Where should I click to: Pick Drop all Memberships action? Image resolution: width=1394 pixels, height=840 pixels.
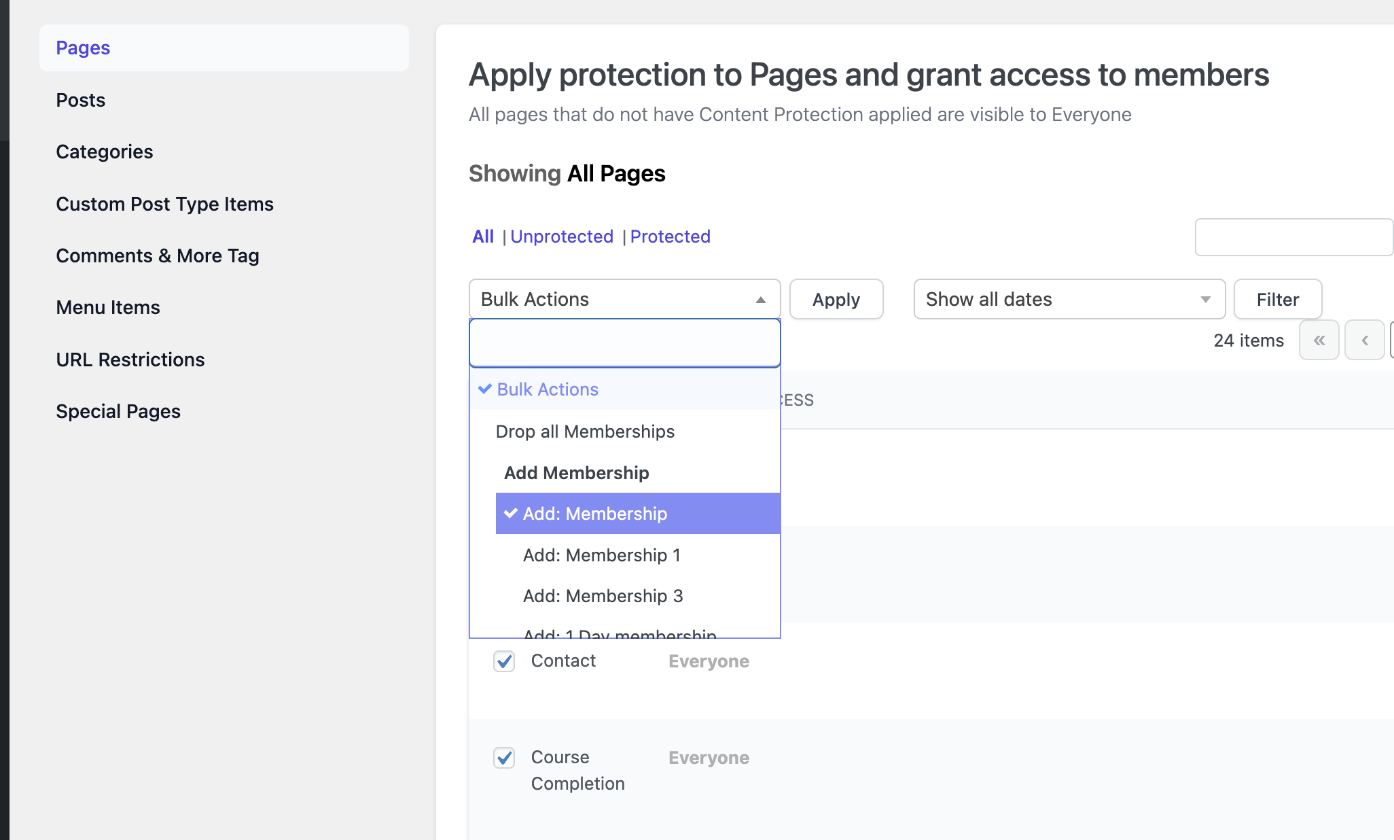pyautogui.click(x=585, y=431)
